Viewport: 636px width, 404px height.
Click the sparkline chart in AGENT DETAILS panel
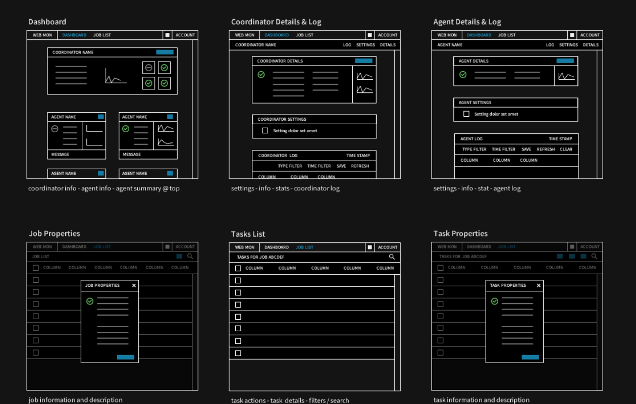(x=566, y=76)
